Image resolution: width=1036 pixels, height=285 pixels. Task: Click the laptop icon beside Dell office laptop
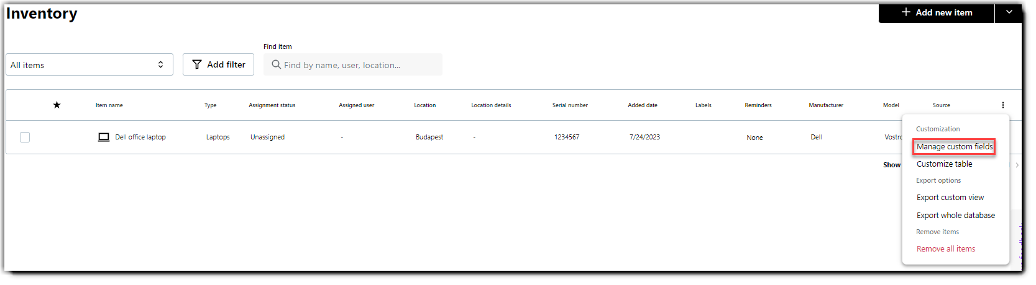point(104,137)
